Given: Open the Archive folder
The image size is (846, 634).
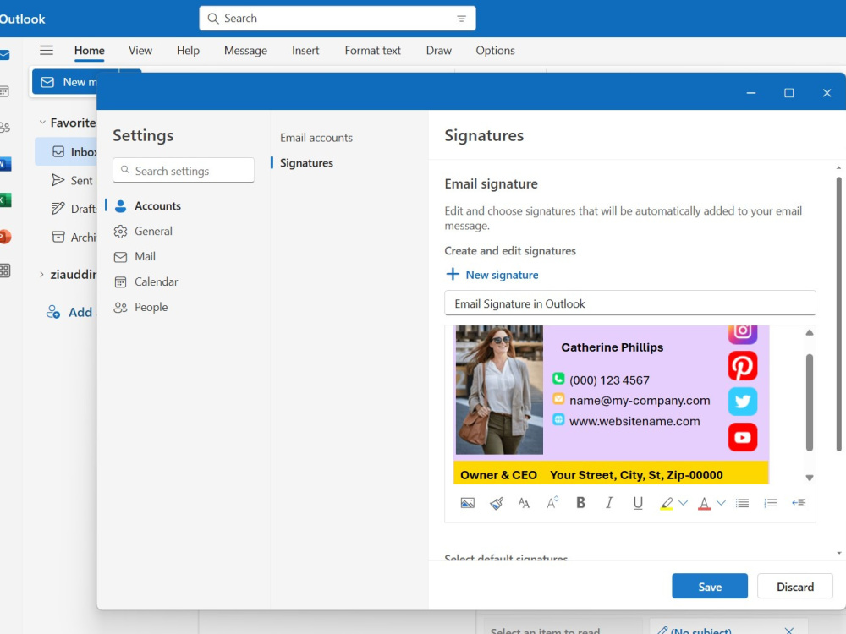Looking at the screenshot, I should pyautogui.click(x=74, y=238).
